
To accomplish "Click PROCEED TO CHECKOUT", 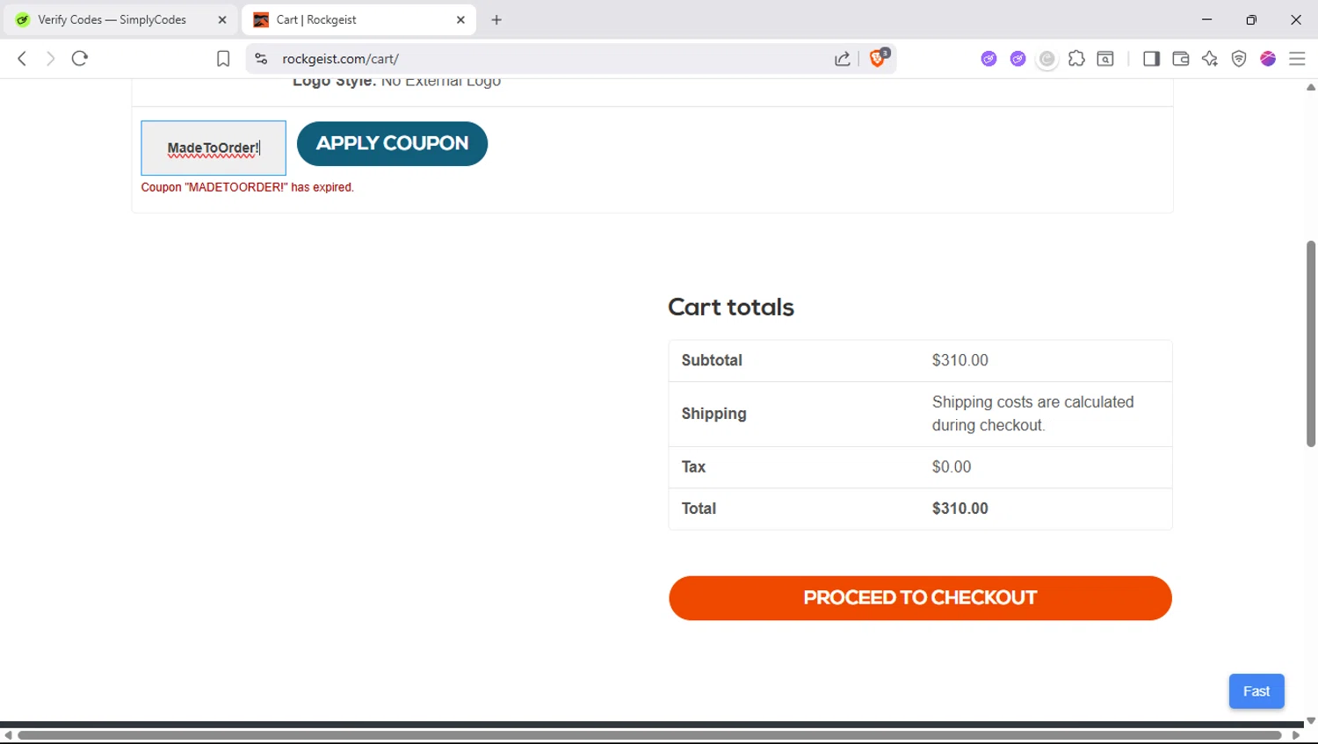I will (920, 598).
